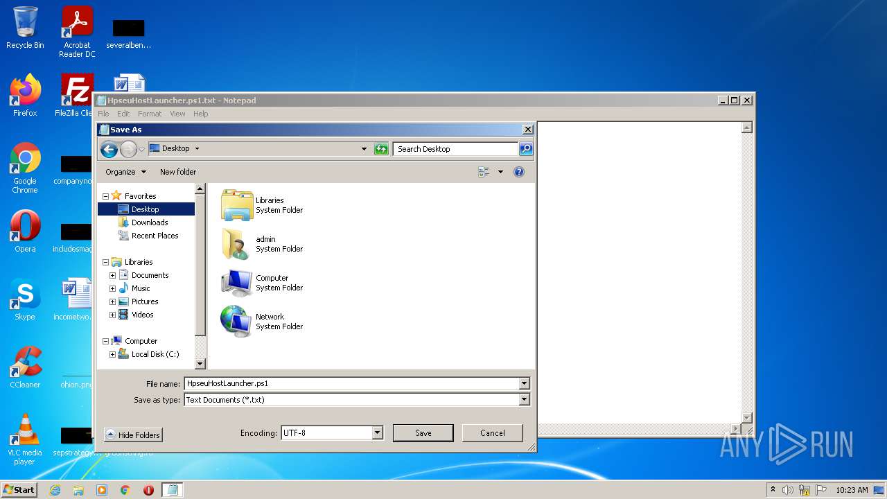The height and width of the screenshot is (499, 887).
Task: Open the File name history dropdown arrow
Action: click(524, 383)
